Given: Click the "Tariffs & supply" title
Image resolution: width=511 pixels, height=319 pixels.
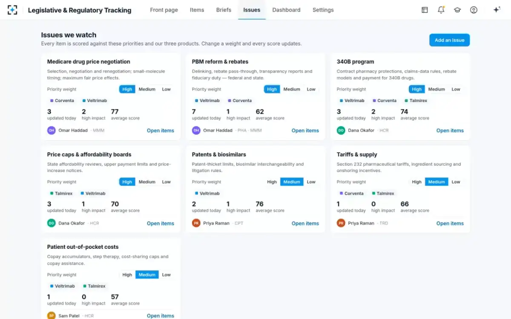Looking at the screenshot, I should click(x=357, y=154).
